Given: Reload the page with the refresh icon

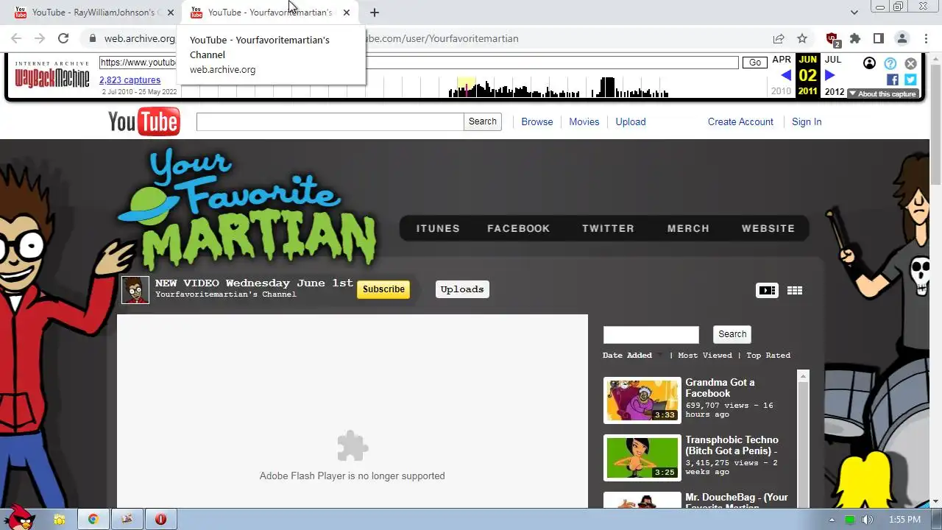Looking at the screenshot, I should 63,38.
